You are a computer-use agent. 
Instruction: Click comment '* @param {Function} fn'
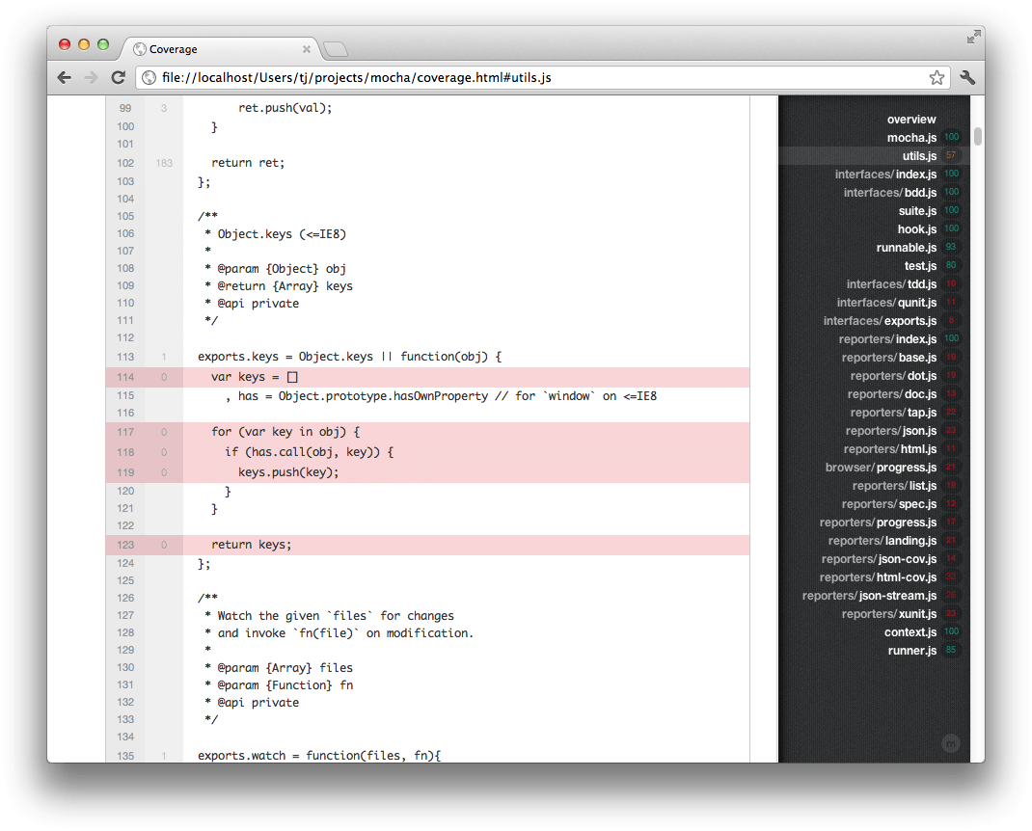(279, 685)
